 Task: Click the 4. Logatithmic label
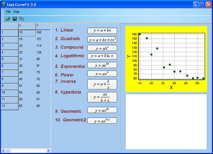coord(70,56)
